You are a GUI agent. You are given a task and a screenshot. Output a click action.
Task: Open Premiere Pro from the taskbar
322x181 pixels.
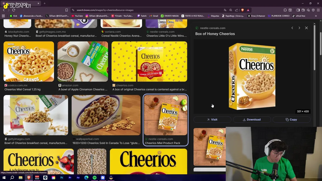[x=70, y=178]
